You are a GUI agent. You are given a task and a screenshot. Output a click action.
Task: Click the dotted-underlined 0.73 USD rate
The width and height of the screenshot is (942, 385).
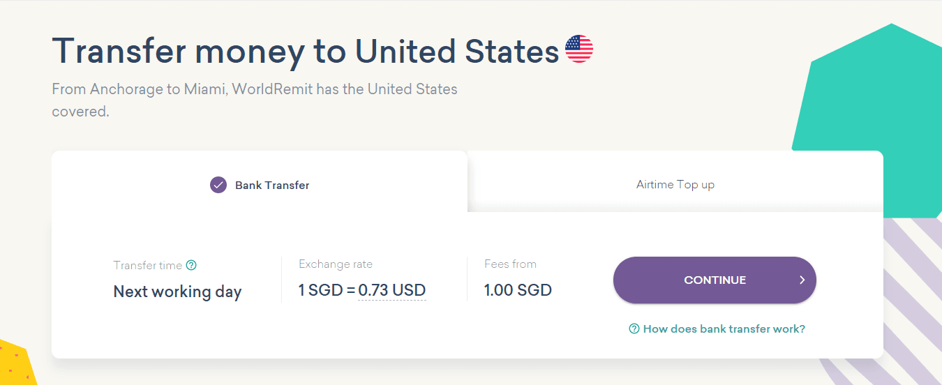tap(392, 290)
